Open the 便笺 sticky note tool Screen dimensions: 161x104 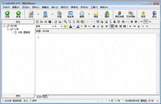[x=96, y=14]
